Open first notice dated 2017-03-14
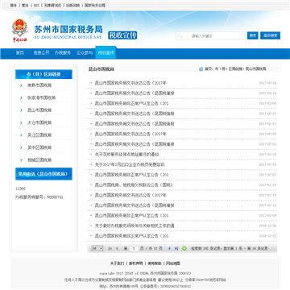The height and width of the screenshot is (290, 290). tap(130, 83)
